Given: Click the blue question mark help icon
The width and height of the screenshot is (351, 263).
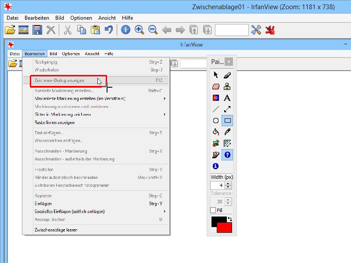Looking at the screenshot, I should tap(227, 155).
